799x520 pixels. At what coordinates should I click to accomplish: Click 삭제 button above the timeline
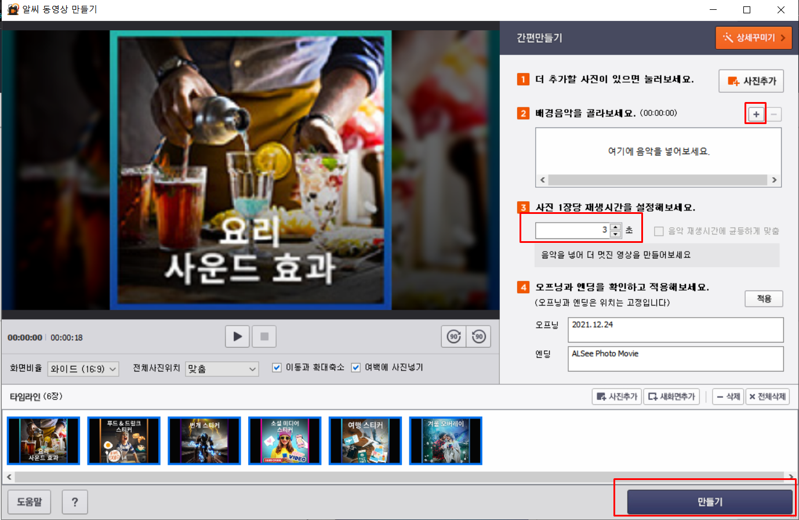(728, 397)
